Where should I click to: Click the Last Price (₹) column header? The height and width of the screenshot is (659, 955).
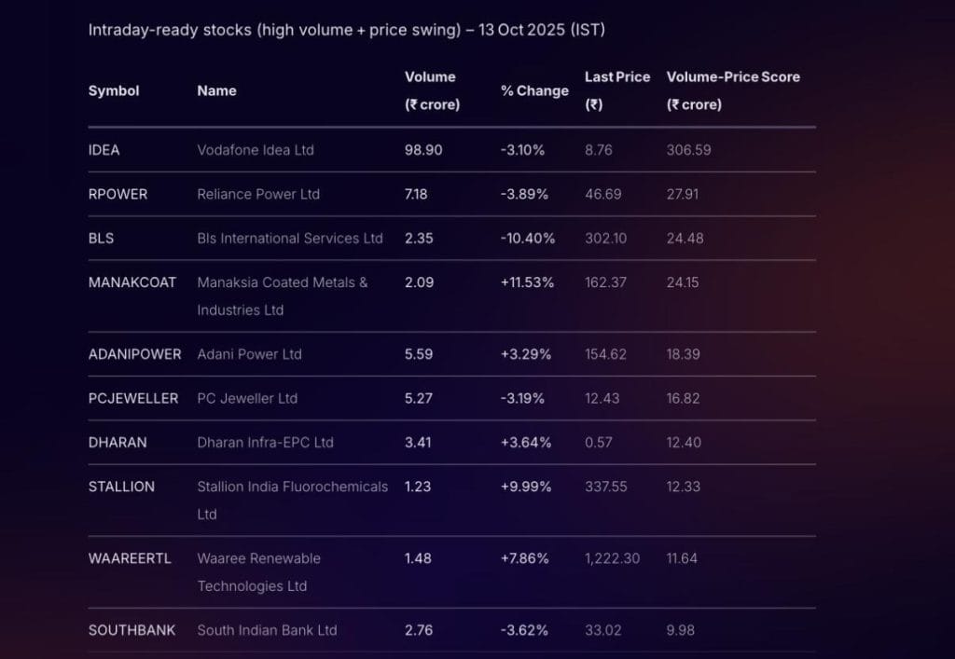[616, 90]
